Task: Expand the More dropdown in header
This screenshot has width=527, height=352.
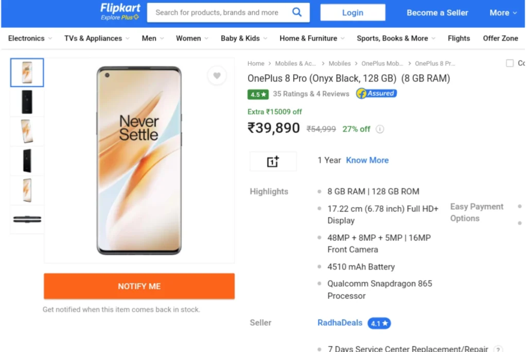Action: (503, 13)
